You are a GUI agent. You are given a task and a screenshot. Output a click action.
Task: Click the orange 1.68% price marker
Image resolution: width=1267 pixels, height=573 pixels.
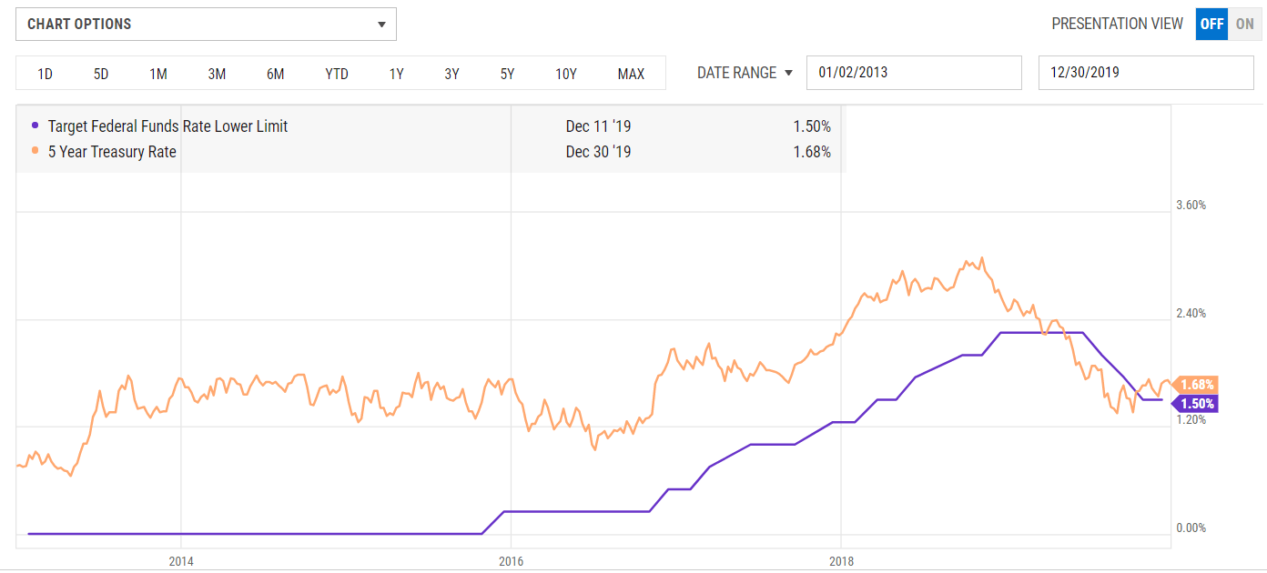point(1200,386)
